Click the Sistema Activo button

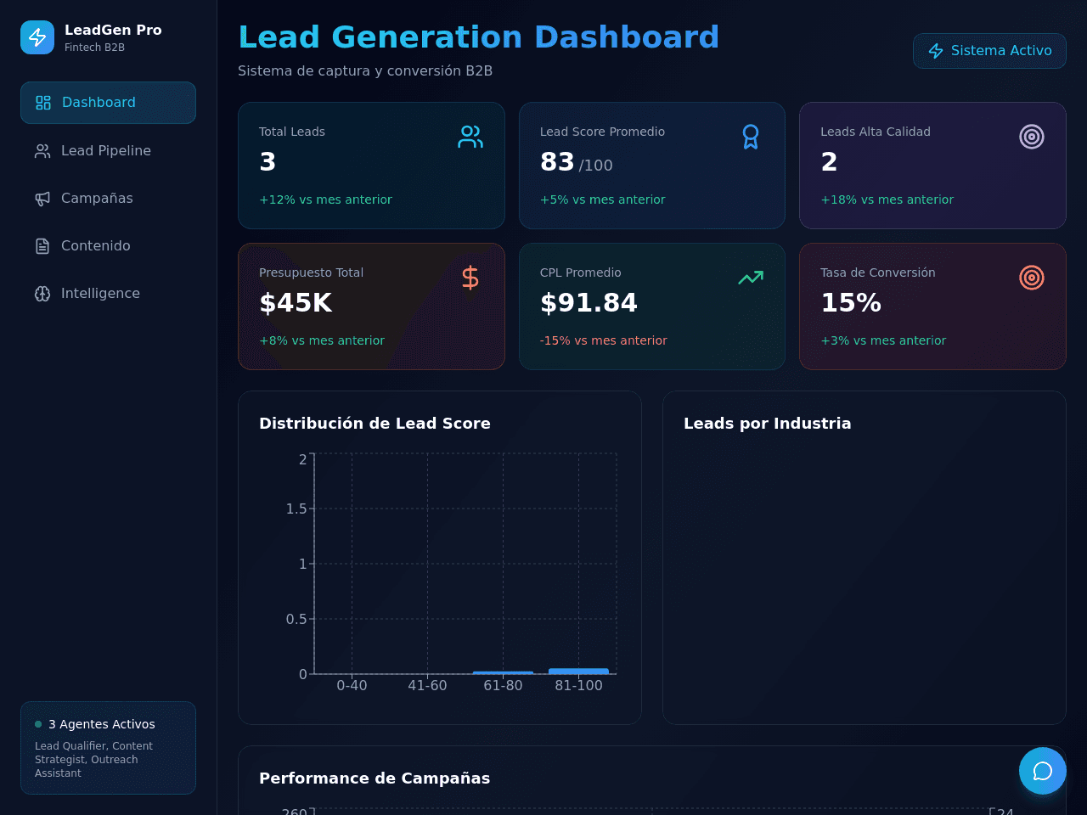989,51
